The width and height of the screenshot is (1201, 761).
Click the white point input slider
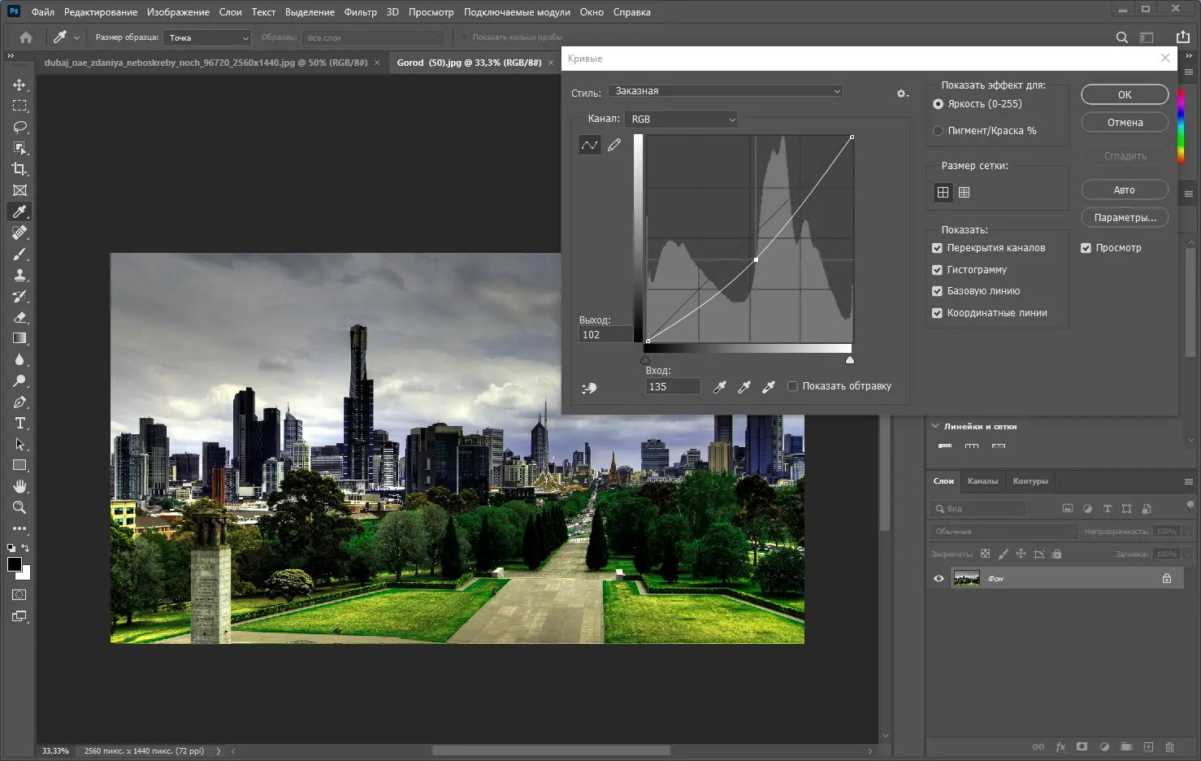[850, 359]
